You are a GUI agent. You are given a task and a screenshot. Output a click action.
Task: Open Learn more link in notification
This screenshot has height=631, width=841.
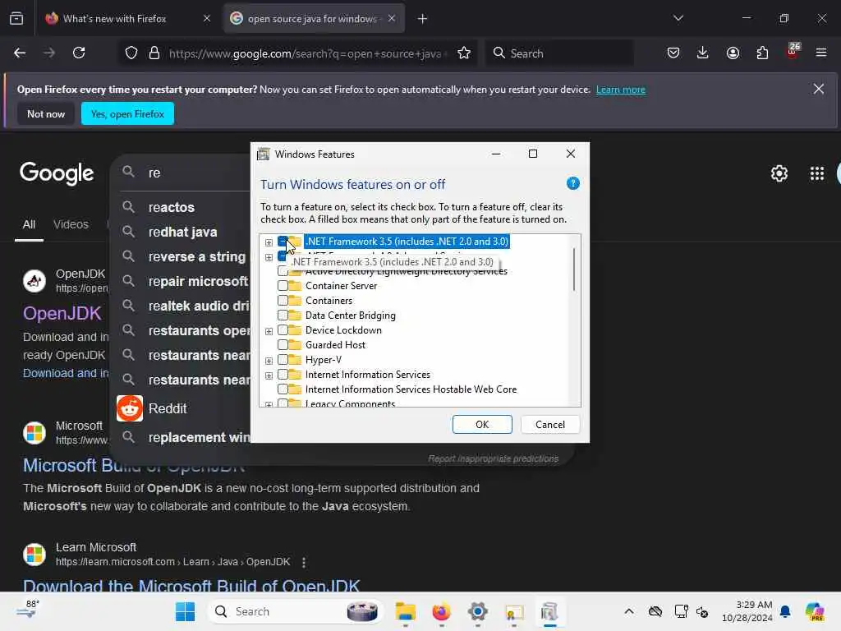coord(621,90)
